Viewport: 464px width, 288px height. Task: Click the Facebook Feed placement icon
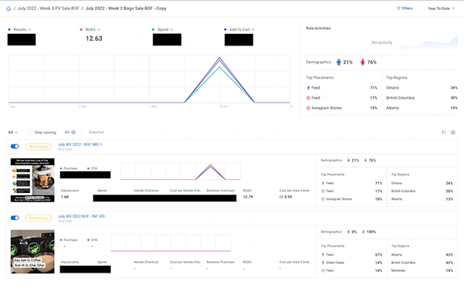click(x=308, y=88)
